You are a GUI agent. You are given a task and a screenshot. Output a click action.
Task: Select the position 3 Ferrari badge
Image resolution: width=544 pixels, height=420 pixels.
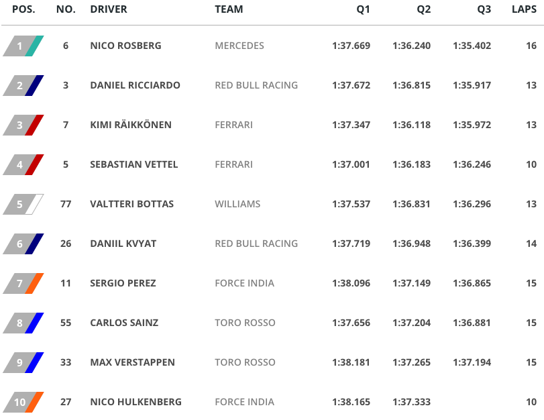coord(23,125)
